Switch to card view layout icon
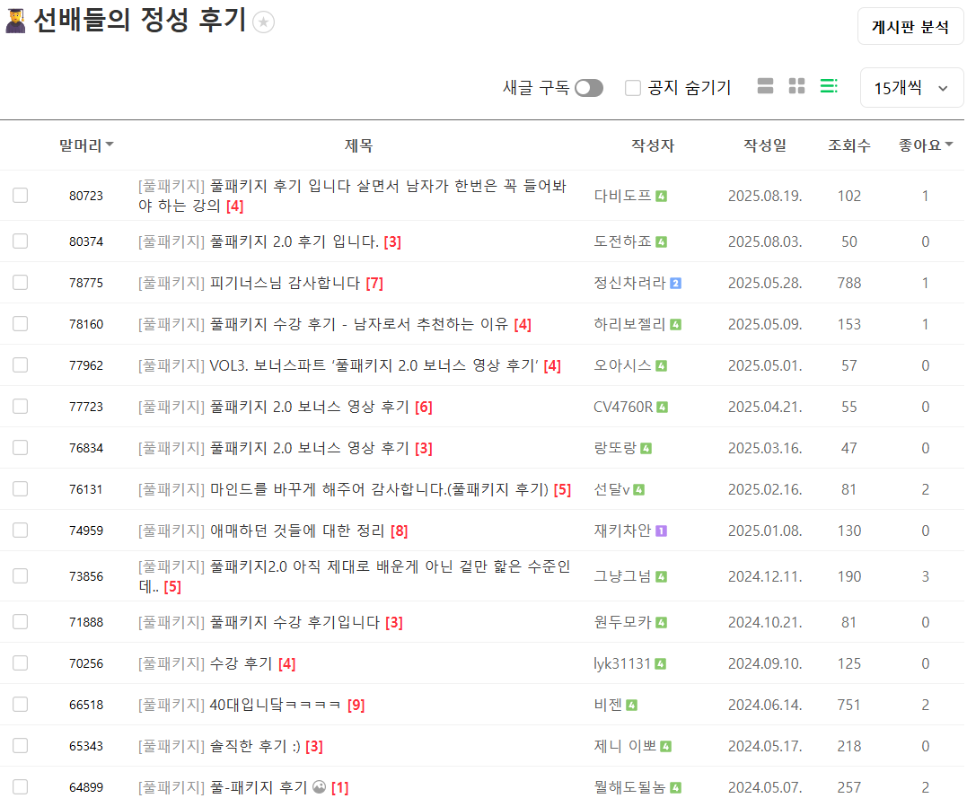This screenshot has width=967, height=807. tap(766, 86)
